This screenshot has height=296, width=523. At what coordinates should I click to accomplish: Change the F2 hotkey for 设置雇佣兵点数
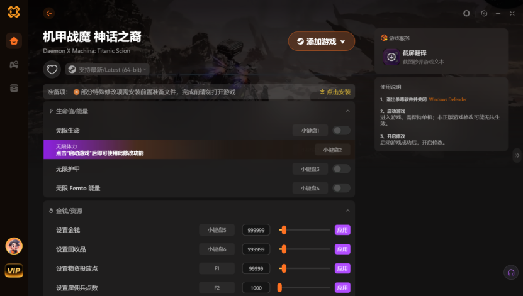pos(217,288)
